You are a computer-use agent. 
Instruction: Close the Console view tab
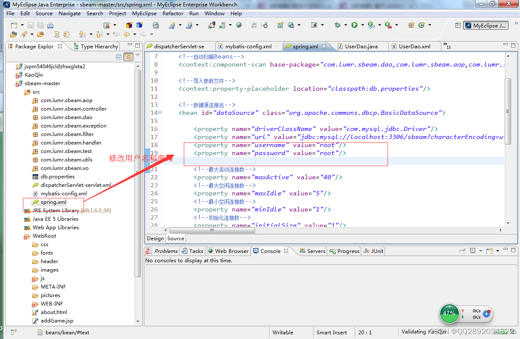[x=286, y=251]
